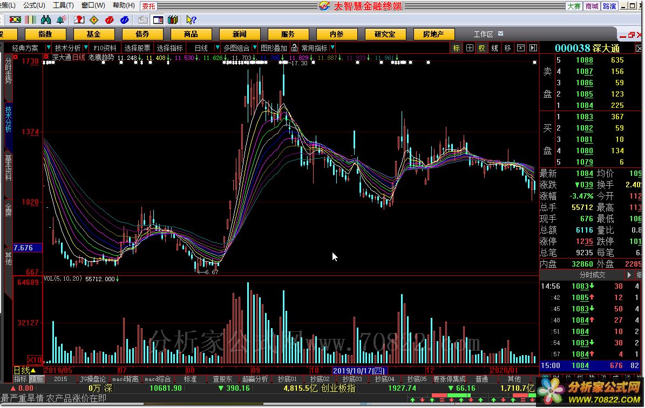Click the skip-to-end sidebar toggle icon
The width and height of the screenshot is (645, 408).
click(x=533, y=48)
